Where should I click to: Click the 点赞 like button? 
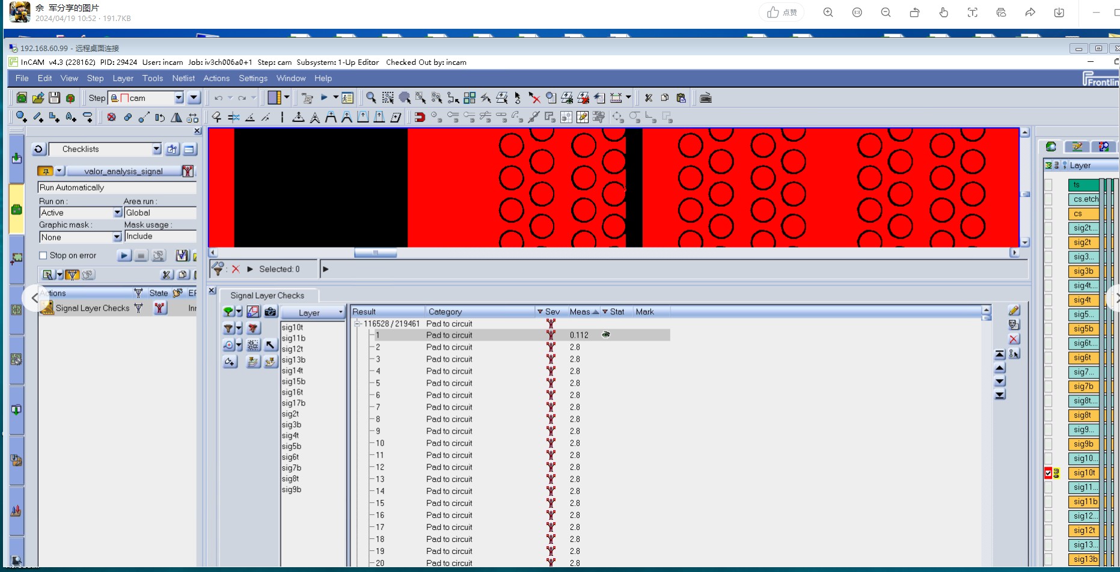click(782, 13)
